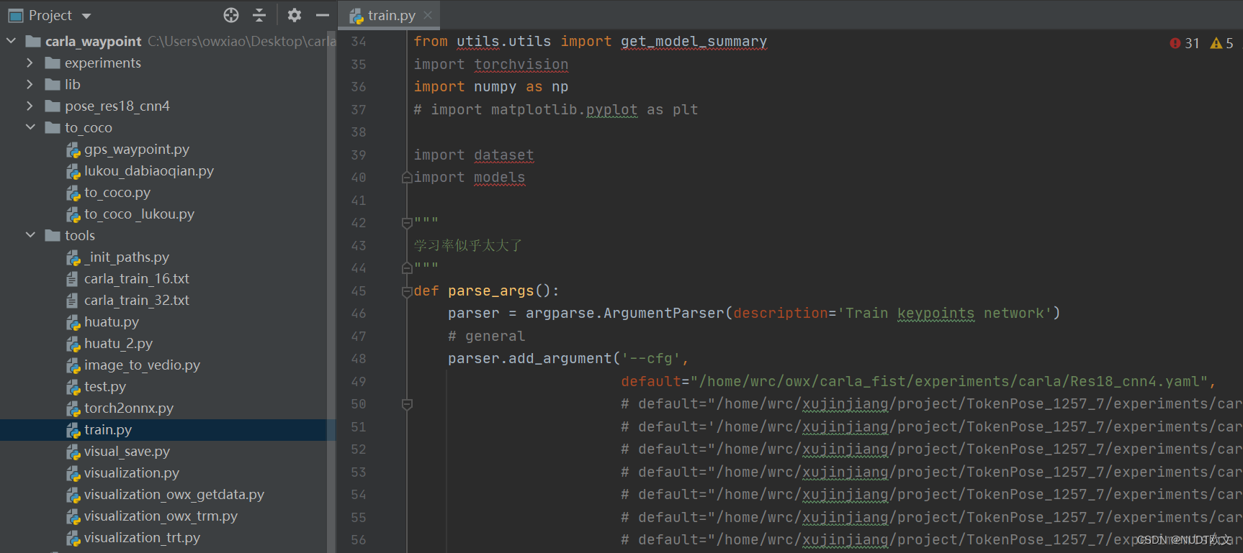1243x553 pixels.
Task: Click the Project tool window icon
Action: pos(16,15)
